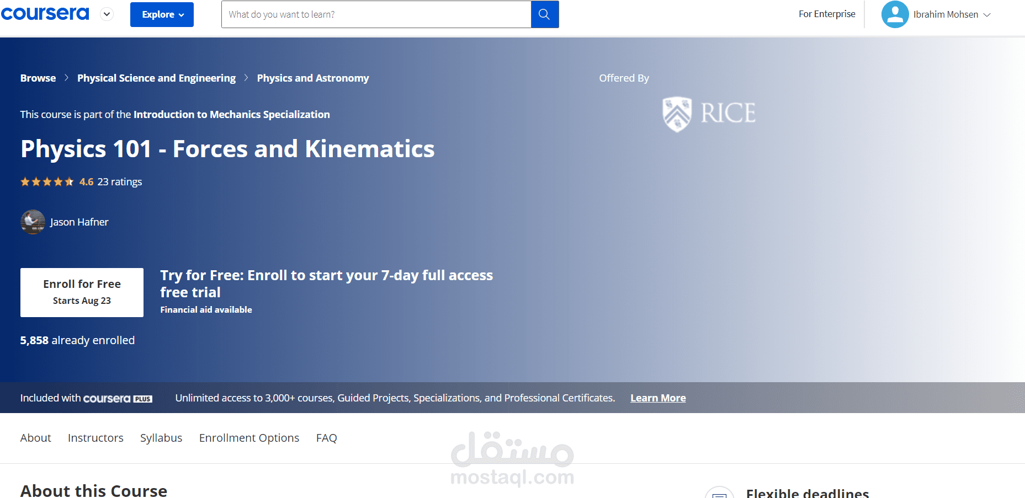Click the 'Try for Free' trial heading

click(326, 283)
